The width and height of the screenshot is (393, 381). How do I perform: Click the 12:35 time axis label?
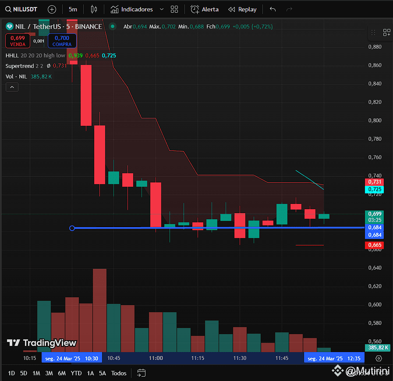[334, 359]
